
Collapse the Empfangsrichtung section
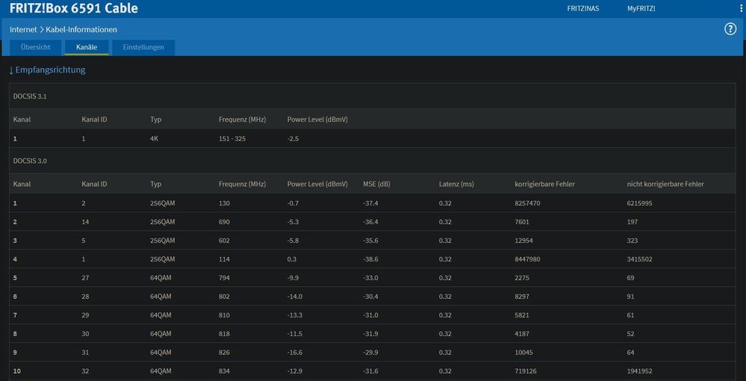point(47,70)
